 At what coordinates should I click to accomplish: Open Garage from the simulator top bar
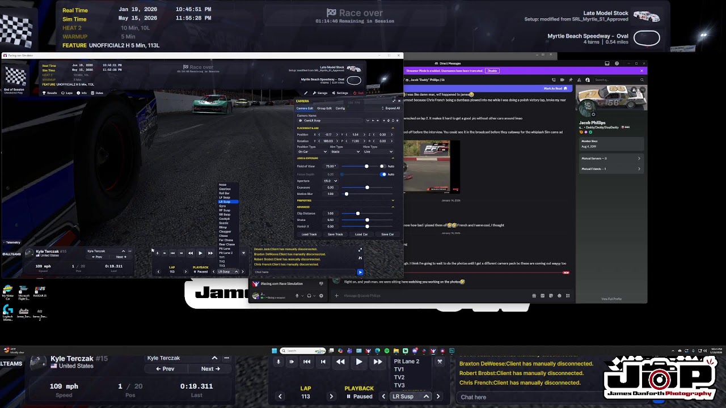320,93
